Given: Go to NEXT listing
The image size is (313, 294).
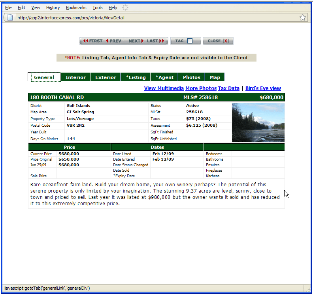Looking at the screenshot, I should point(136,41).
